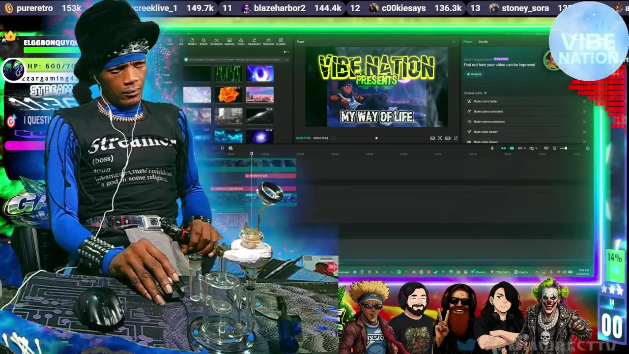This screenshot has width=629, height=354.
Task: Enable Make colors consistent toggle
Action: tap(584, 112)
